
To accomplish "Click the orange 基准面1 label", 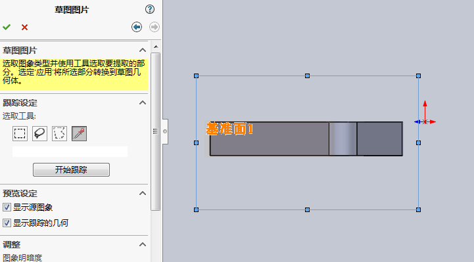I will 229,129.
